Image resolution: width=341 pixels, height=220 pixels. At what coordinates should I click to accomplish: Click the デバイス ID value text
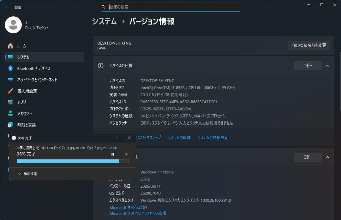coord(179,102)
